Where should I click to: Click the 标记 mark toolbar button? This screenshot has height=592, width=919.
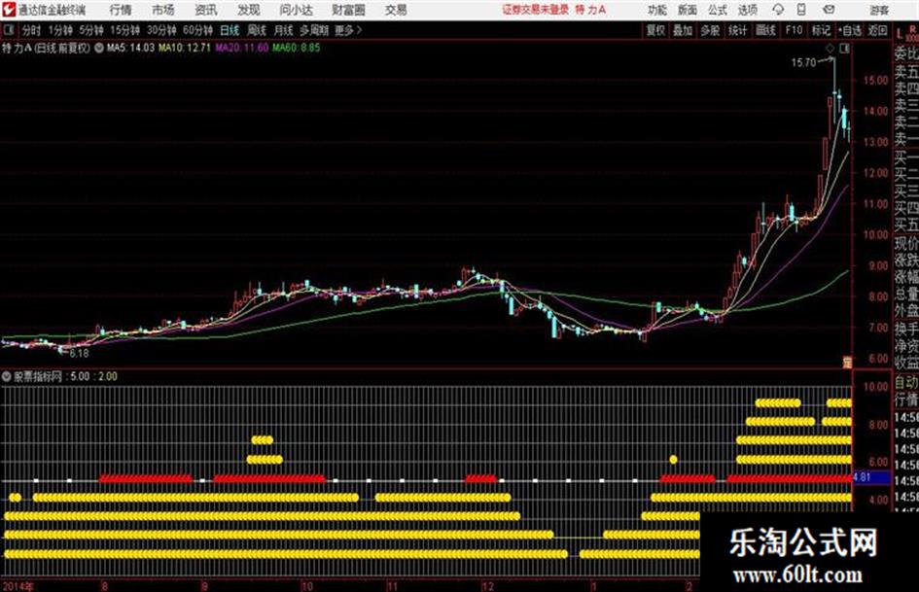coord(821,30)
